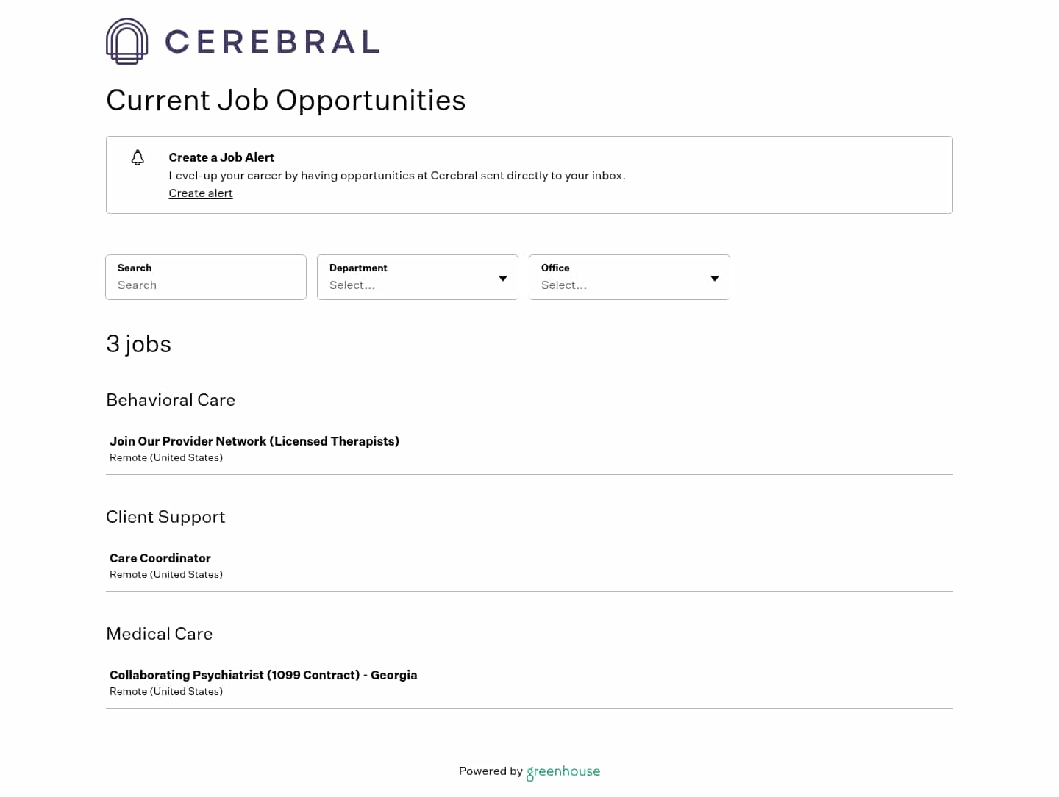Click the greenhouse logo in footer
The image size is (1059, 797).
563,771
